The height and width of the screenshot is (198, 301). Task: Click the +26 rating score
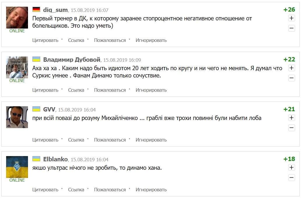[289, 10]
